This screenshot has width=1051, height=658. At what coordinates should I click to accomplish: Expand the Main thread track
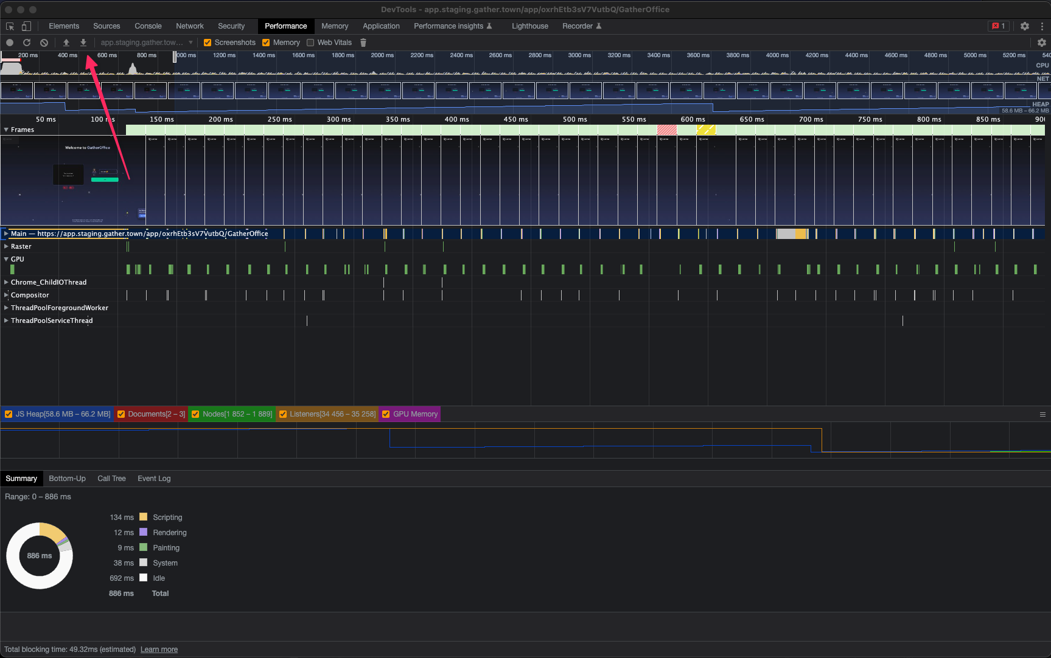[6, 234]
